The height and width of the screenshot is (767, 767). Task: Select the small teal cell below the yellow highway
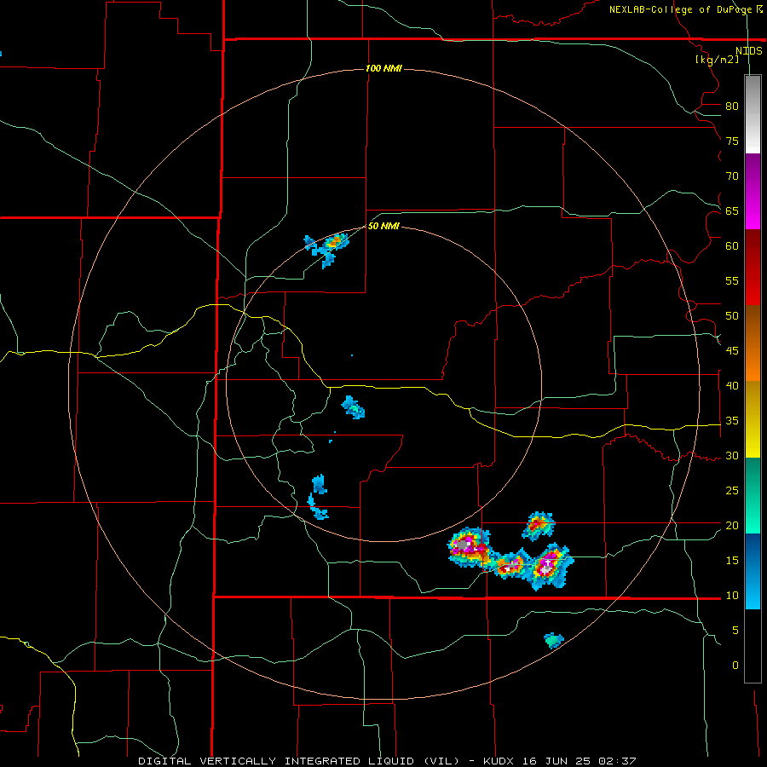coord(353,407)
